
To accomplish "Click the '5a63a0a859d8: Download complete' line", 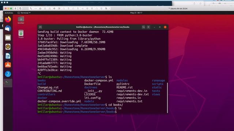I will pos(63,46).
